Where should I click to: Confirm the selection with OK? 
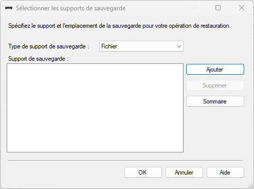pyautogui.click(x=143, y=173)
